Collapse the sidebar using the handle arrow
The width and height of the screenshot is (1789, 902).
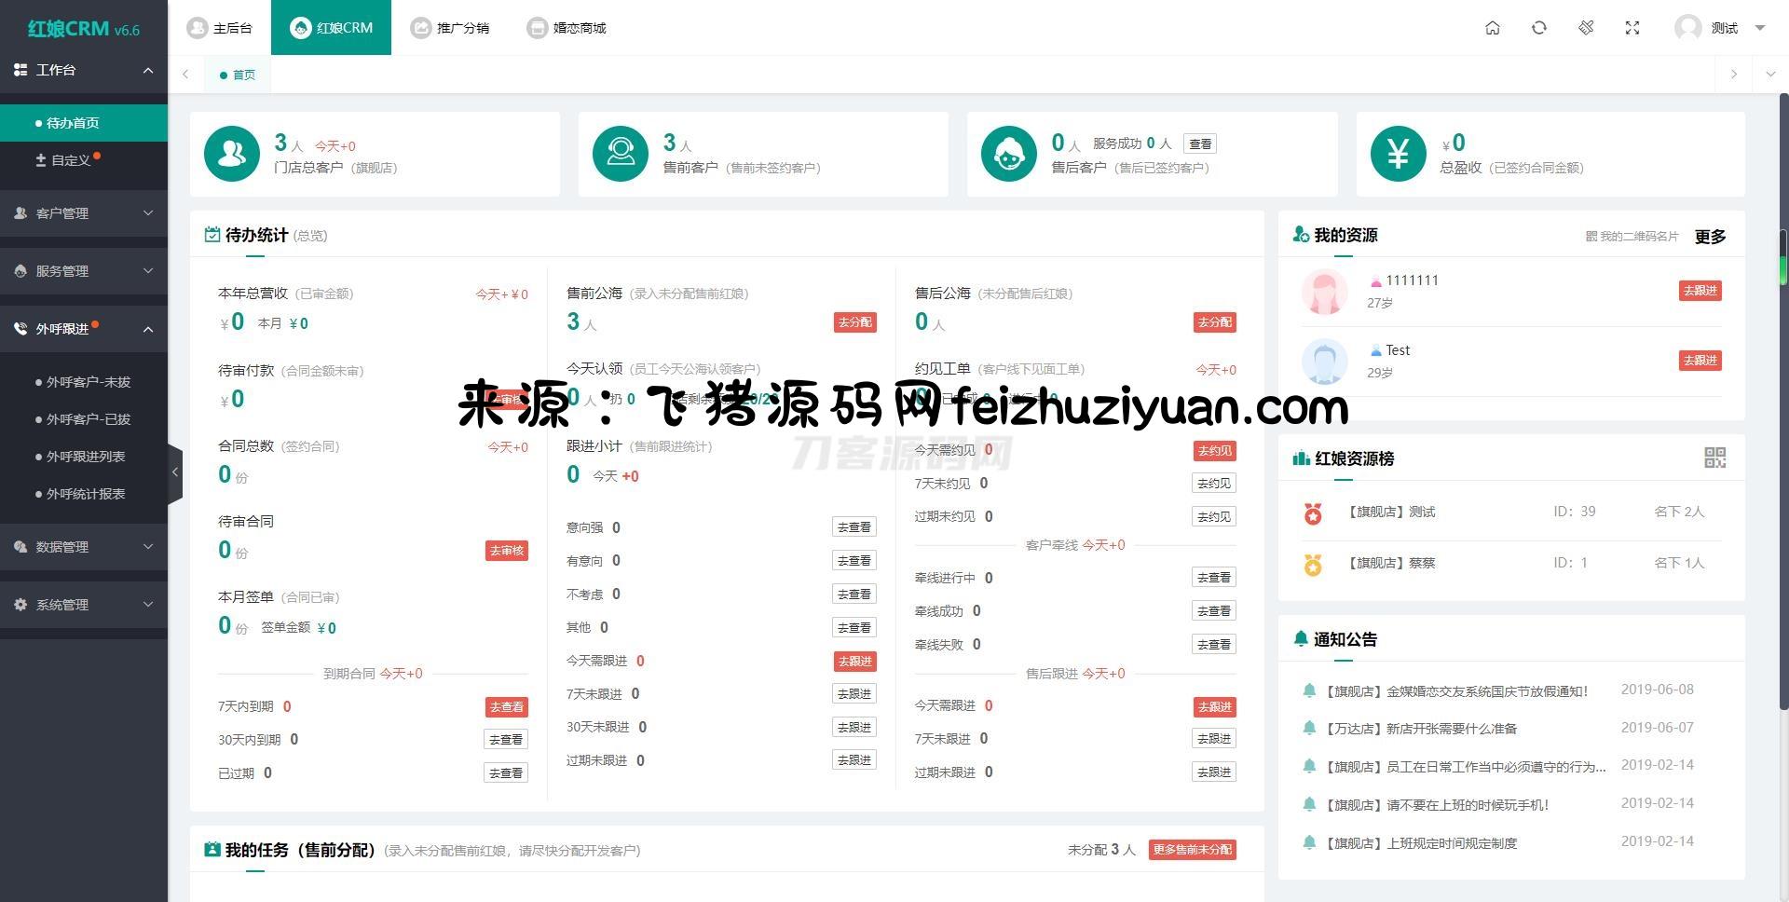point(174,472)
